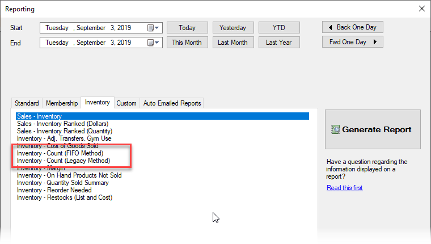Close the Reporting window
The height and width of the screenshot is (244, 431).
point(421,9)
